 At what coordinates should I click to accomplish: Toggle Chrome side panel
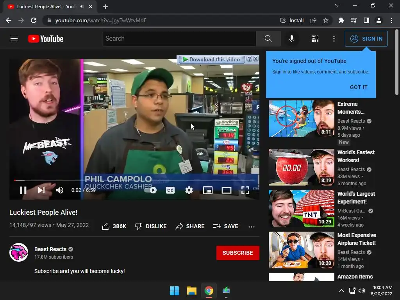click(366, 20)
